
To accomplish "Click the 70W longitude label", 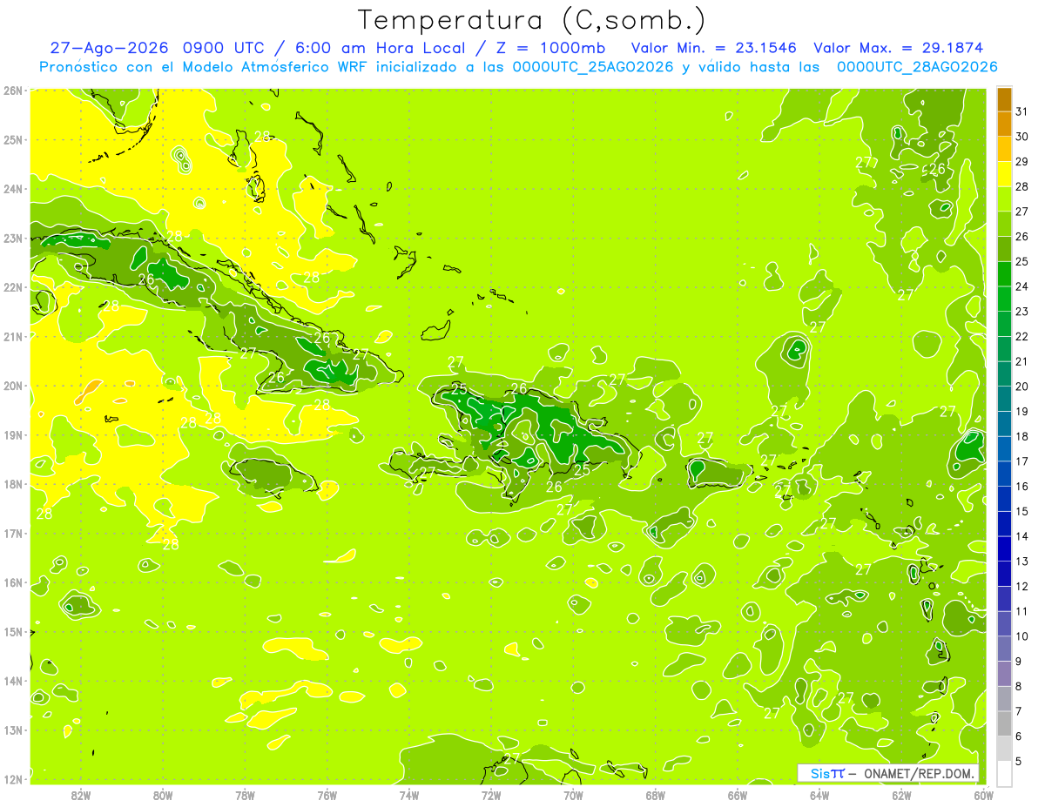I will (x=573, y=795).
